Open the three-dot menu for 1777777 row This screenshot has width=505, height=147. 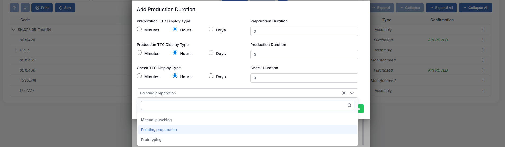coord(483,91)
